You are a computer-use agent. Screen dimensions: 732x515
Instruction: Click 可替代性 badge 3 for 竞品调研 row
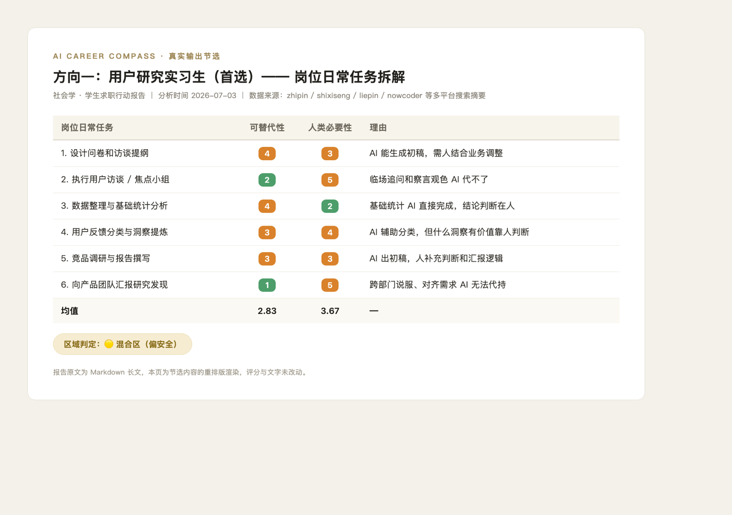click(x=267, y=259)
